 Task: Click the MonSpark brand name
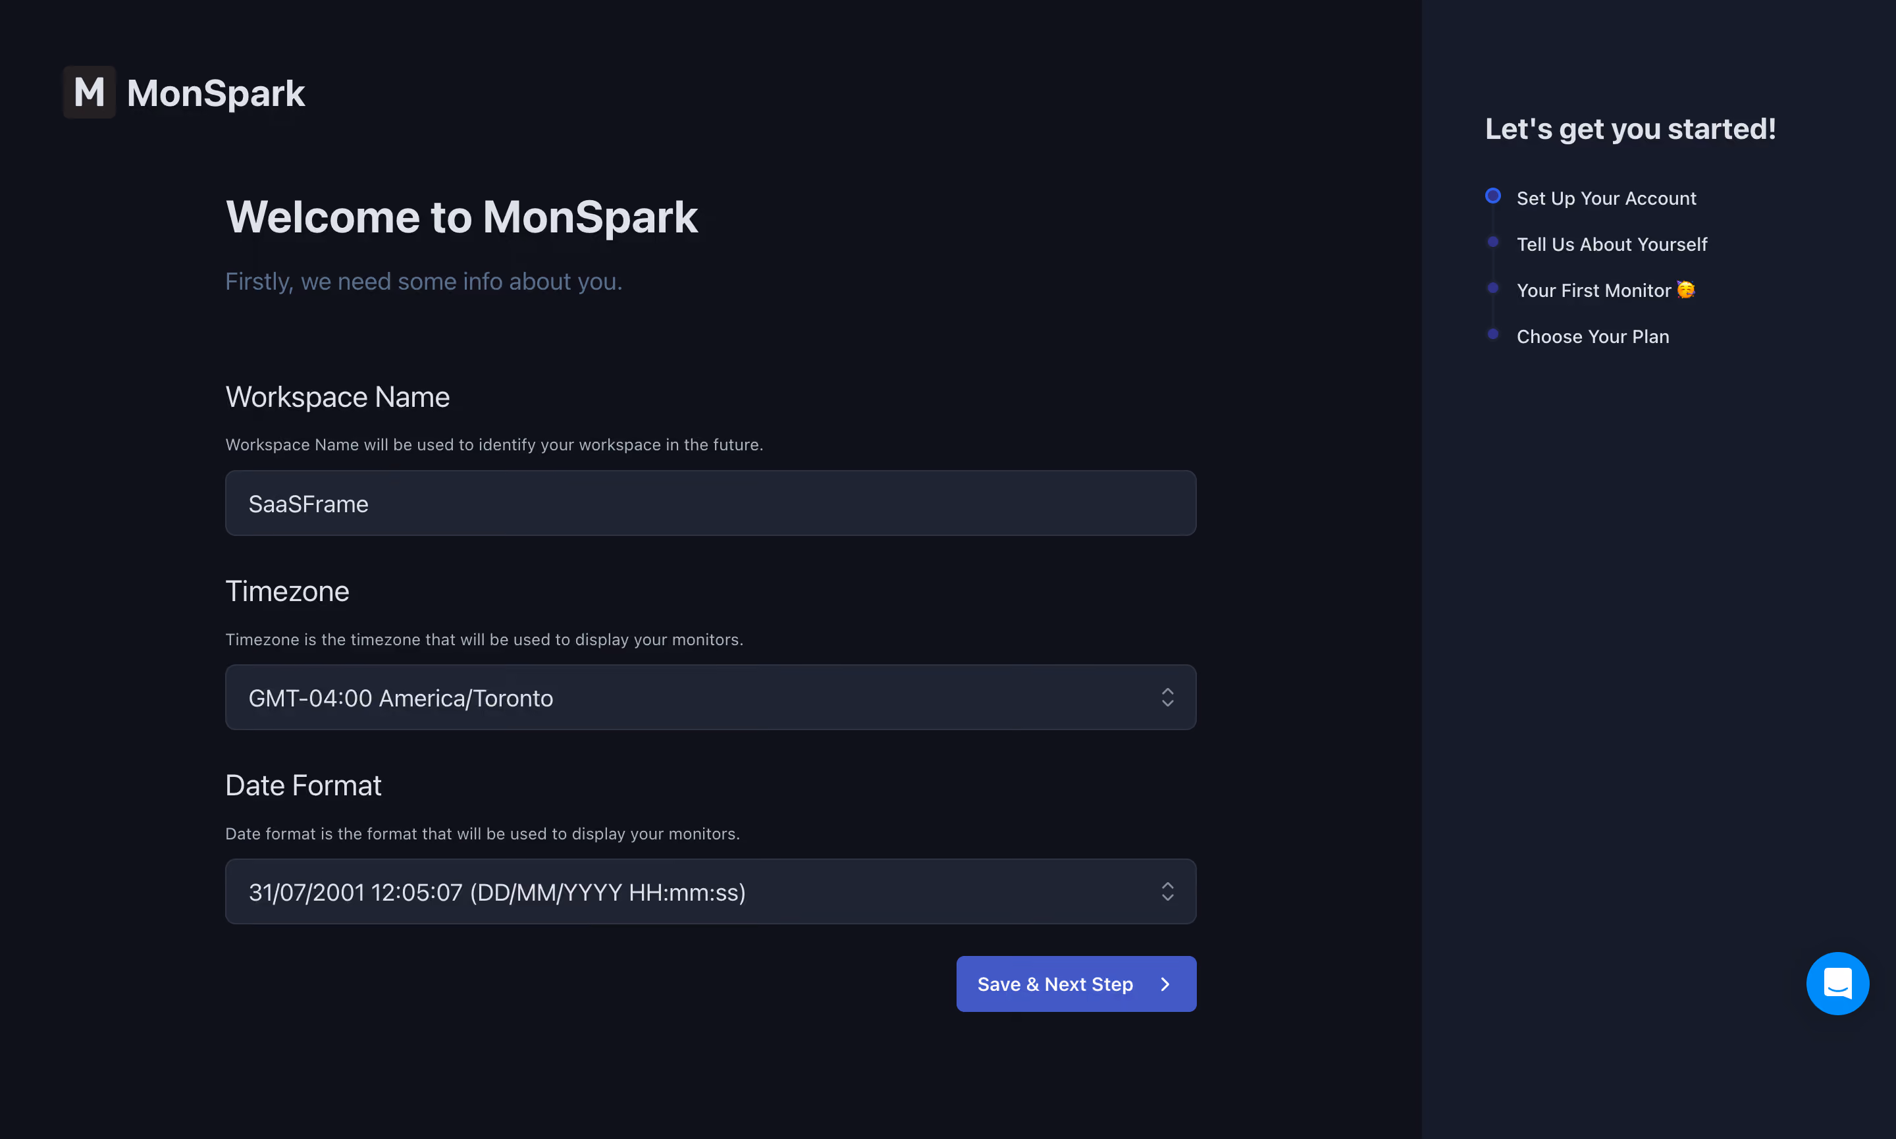tap(216, 93)
